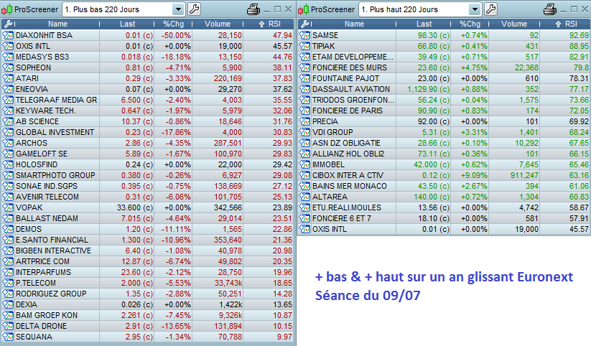Image resolution: width=591 pixels, height=346 pixels.
Task: Select VDI GROUP row name
Action: (332, 132)
